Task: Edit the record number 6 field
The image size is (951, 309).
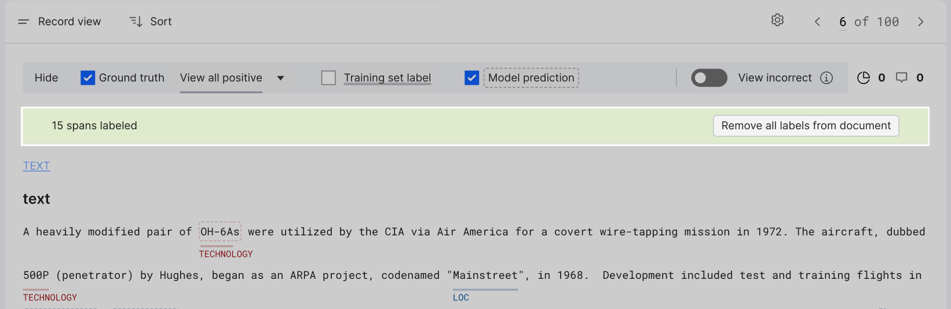Action: 843,21
